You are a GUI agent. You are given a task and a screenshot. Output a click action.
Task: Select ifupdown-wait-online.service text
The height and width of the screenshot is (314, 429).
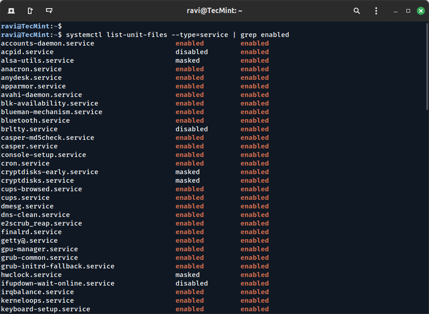pyautogui.click(x=58, y=283)
